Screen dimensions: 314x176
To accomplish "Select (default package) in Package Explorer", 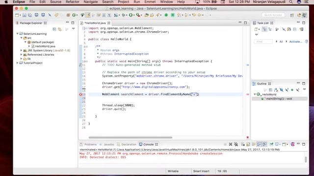I will coord(43,42).
